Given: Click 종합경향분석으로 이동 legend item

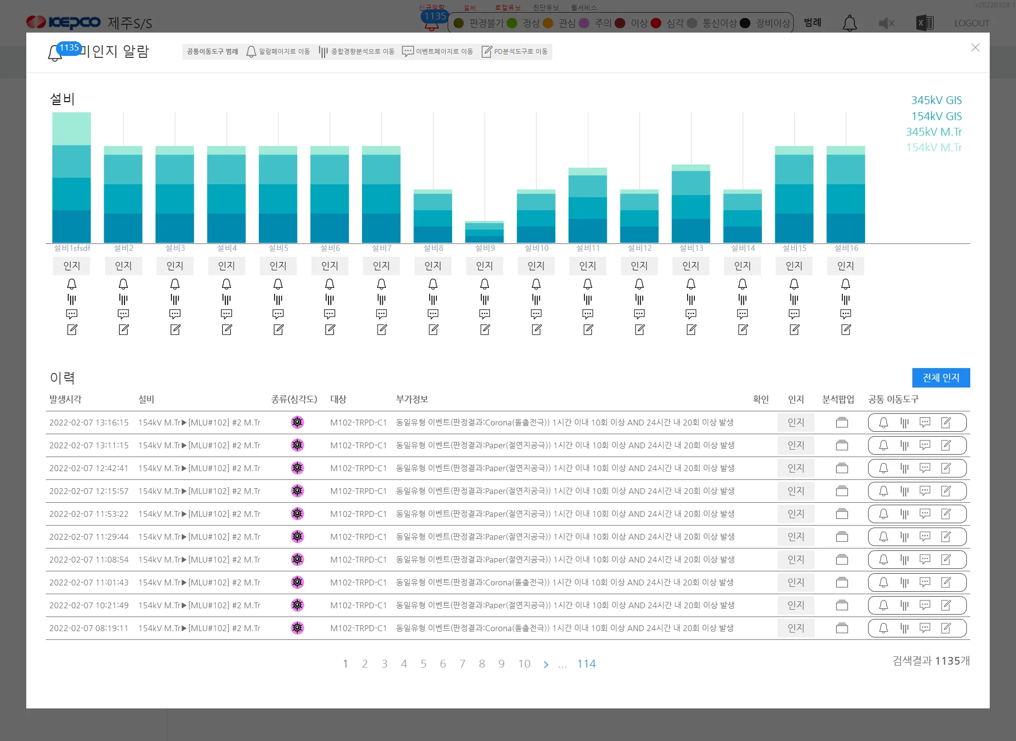Looking at the screenshot, I should click(x=356, y=52).
